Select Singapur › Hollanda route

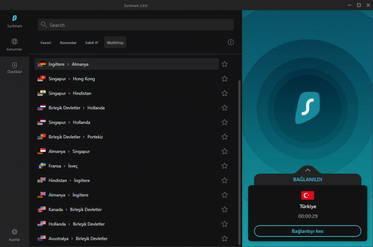(126, 122)
